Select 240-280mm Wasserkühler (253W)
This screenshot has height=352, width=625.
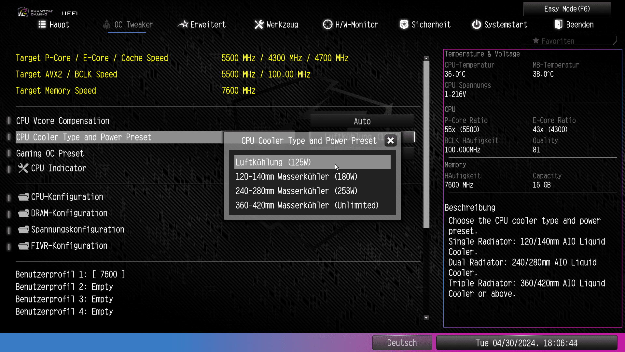pyautogui.click(x=312, y=191)
